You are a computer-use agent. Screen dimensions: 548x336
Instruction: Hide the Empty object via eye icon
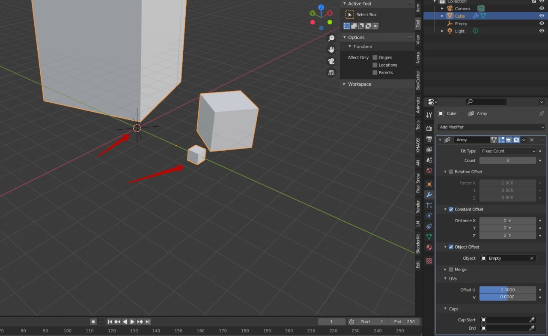(542, 24)
